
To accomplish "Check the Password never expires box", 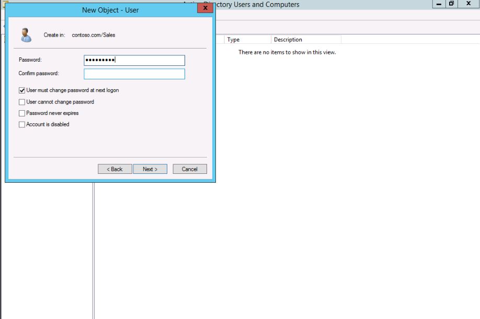I will coord(22,113).
